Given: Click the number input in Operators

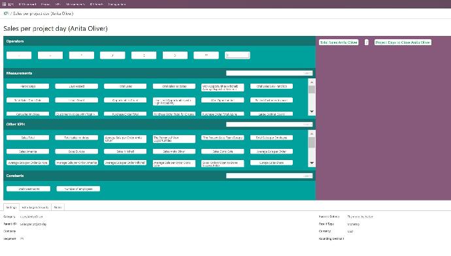Looking at the screenshot, I should tap(237, 55).
